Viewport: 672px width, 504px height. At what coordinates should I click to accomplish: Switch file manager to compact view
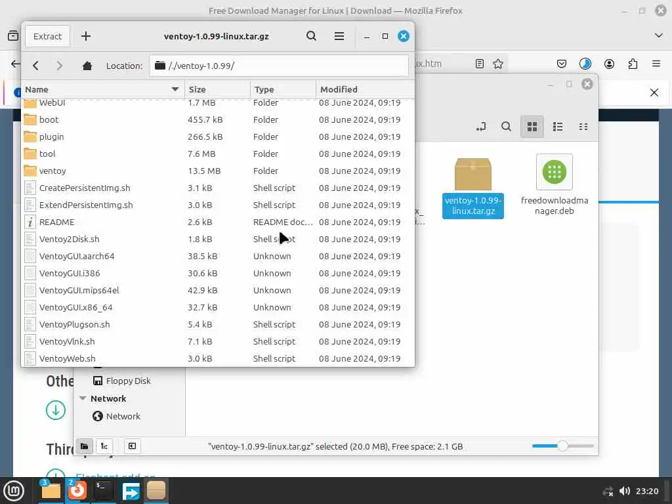583,127
